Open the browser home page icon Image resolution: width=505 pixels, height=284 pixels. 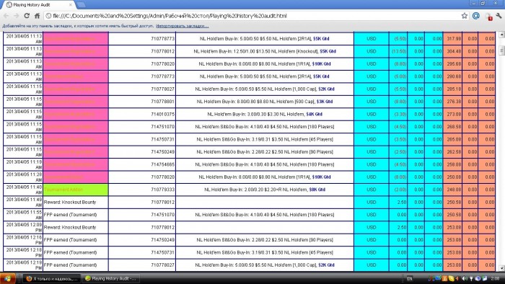click(37, 16)
